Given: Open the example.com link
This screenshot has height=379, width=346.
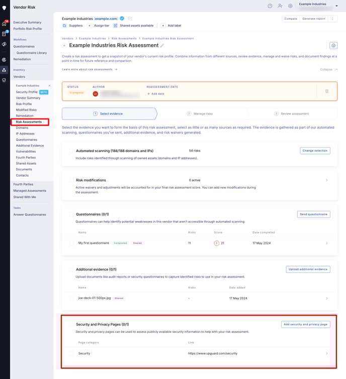Looking at the screenshot, I should [x=106, y=19].
